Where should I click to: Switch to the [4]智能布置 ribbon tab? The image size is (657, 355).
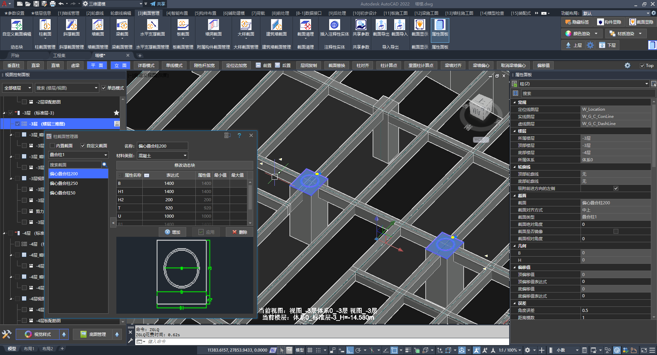click(x=177, y=13)
